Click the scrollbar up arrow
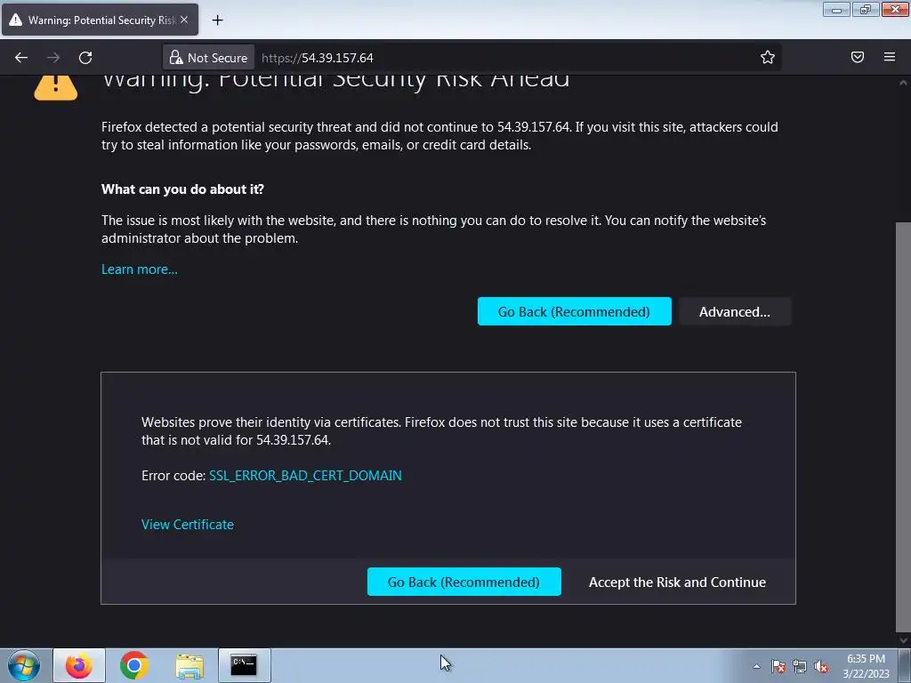This screenshot has width=911, height=683. (903, 83)
